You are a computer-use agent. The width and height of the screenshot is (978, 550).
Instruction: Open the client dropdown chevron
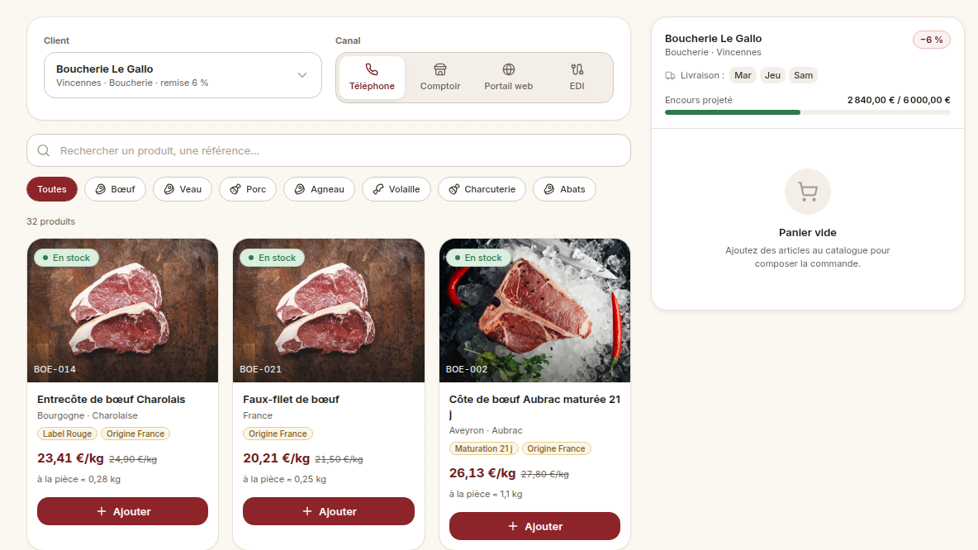[302, 75]
